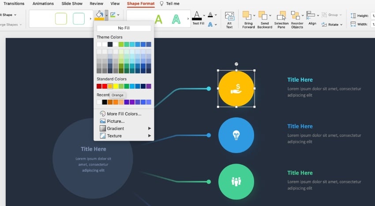Switch to the Animations tab
Image resolution: width=375 pixels, height=206 pixels.
point(43,4)
